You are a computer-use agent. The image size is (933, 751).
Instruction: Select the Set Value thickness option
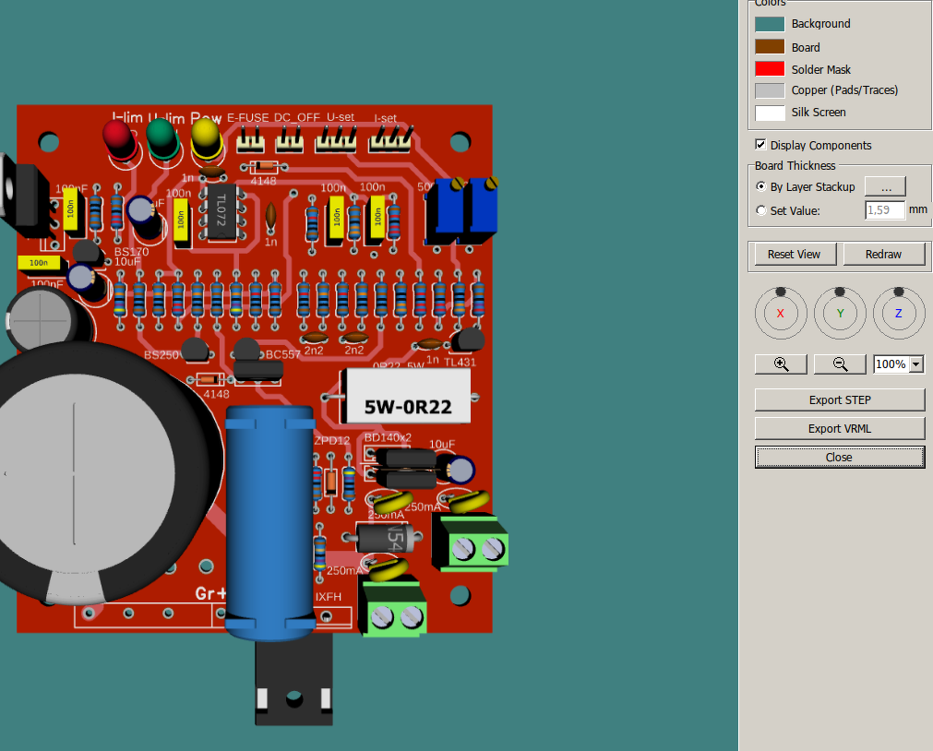click(x=761, y=210)
